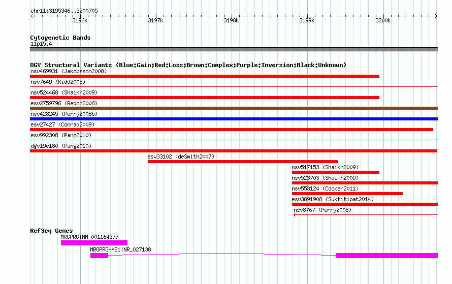The height and width of the screenshot is (284, 452).
Task: Select the magenta MRGPRG gene exon block
Action: (94, 243)
